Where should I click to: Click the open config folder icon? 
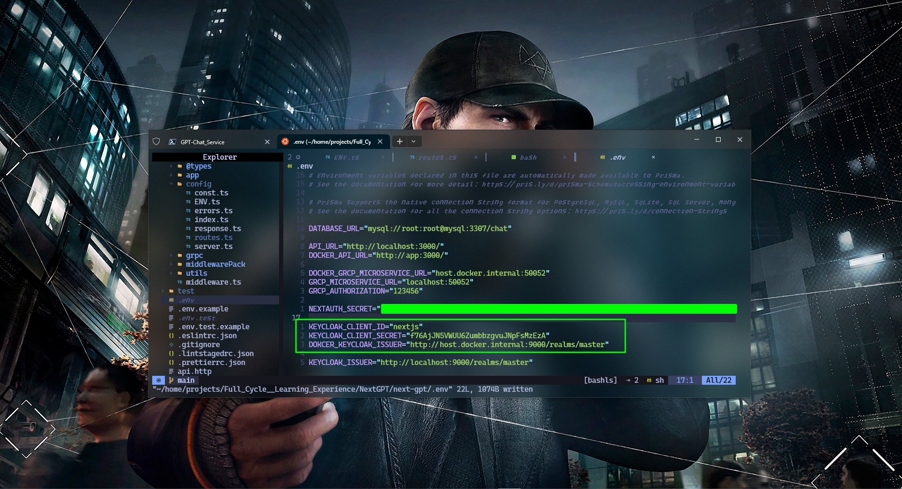[x=180, y=184]
